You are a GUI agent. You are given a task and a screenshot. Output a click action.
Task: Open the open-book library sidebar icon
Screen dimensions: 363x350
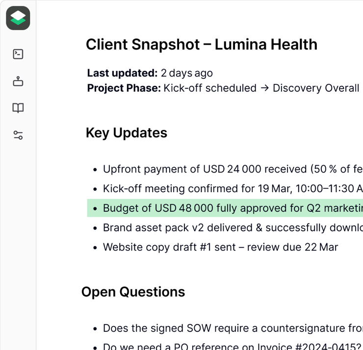(x=18, y=108)
